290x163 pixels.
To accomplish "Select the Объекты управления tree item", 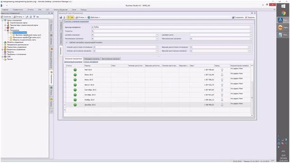I will (x=15, y=42).
